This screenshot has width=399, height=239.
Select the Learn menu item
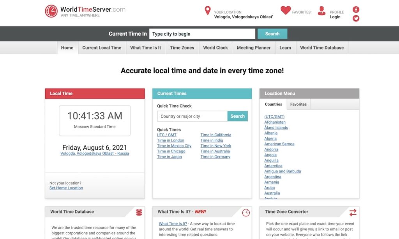(x=285, y=48)
